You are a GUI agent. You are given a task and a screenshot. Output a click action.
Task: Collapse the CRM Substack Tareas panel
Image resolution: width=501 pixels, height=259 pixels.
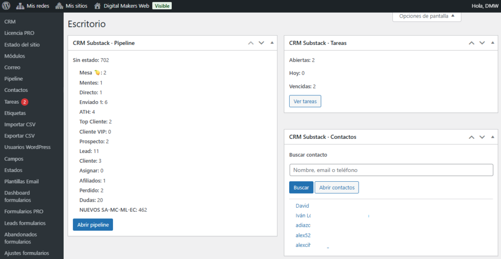tap(492, 43)
